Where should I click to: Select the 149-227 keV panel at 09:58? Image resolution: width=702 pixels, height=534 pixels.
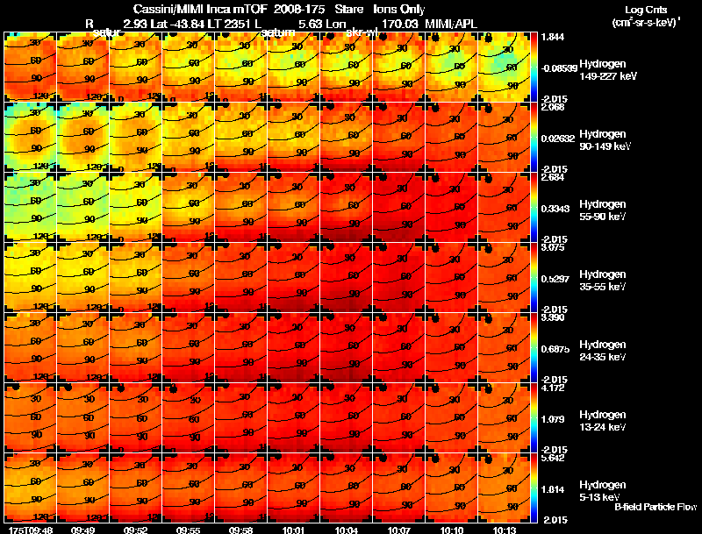point(240,68)
